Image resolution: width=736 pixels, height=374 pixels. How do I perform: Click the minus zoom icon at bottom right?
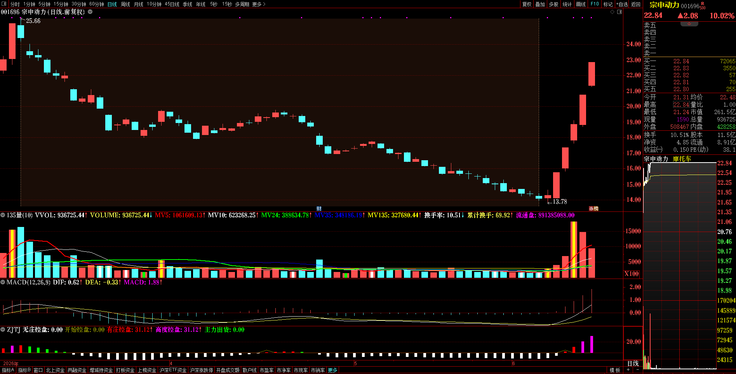pos(637,370)
